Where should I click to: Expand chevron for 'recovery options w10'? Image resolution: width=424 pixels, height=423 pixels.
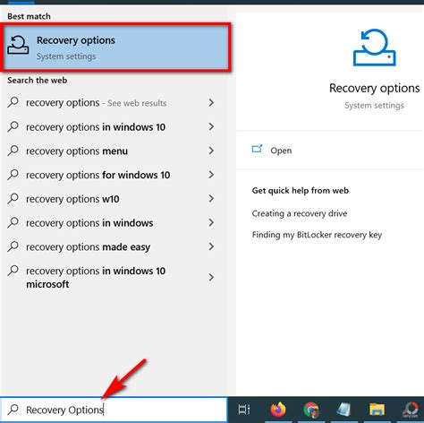[211, 199]
